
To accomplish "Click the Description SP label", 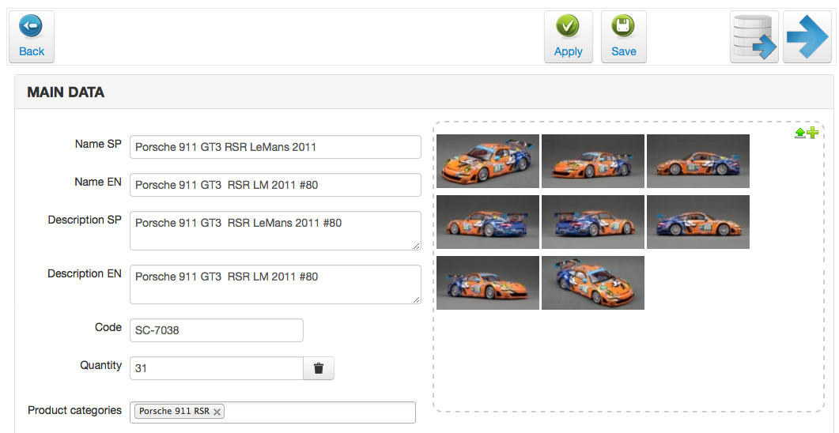I will [85, 220].
